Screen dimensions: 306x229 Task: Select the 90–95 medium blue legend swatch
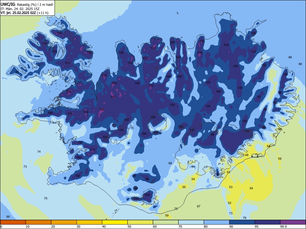point(242,222)
